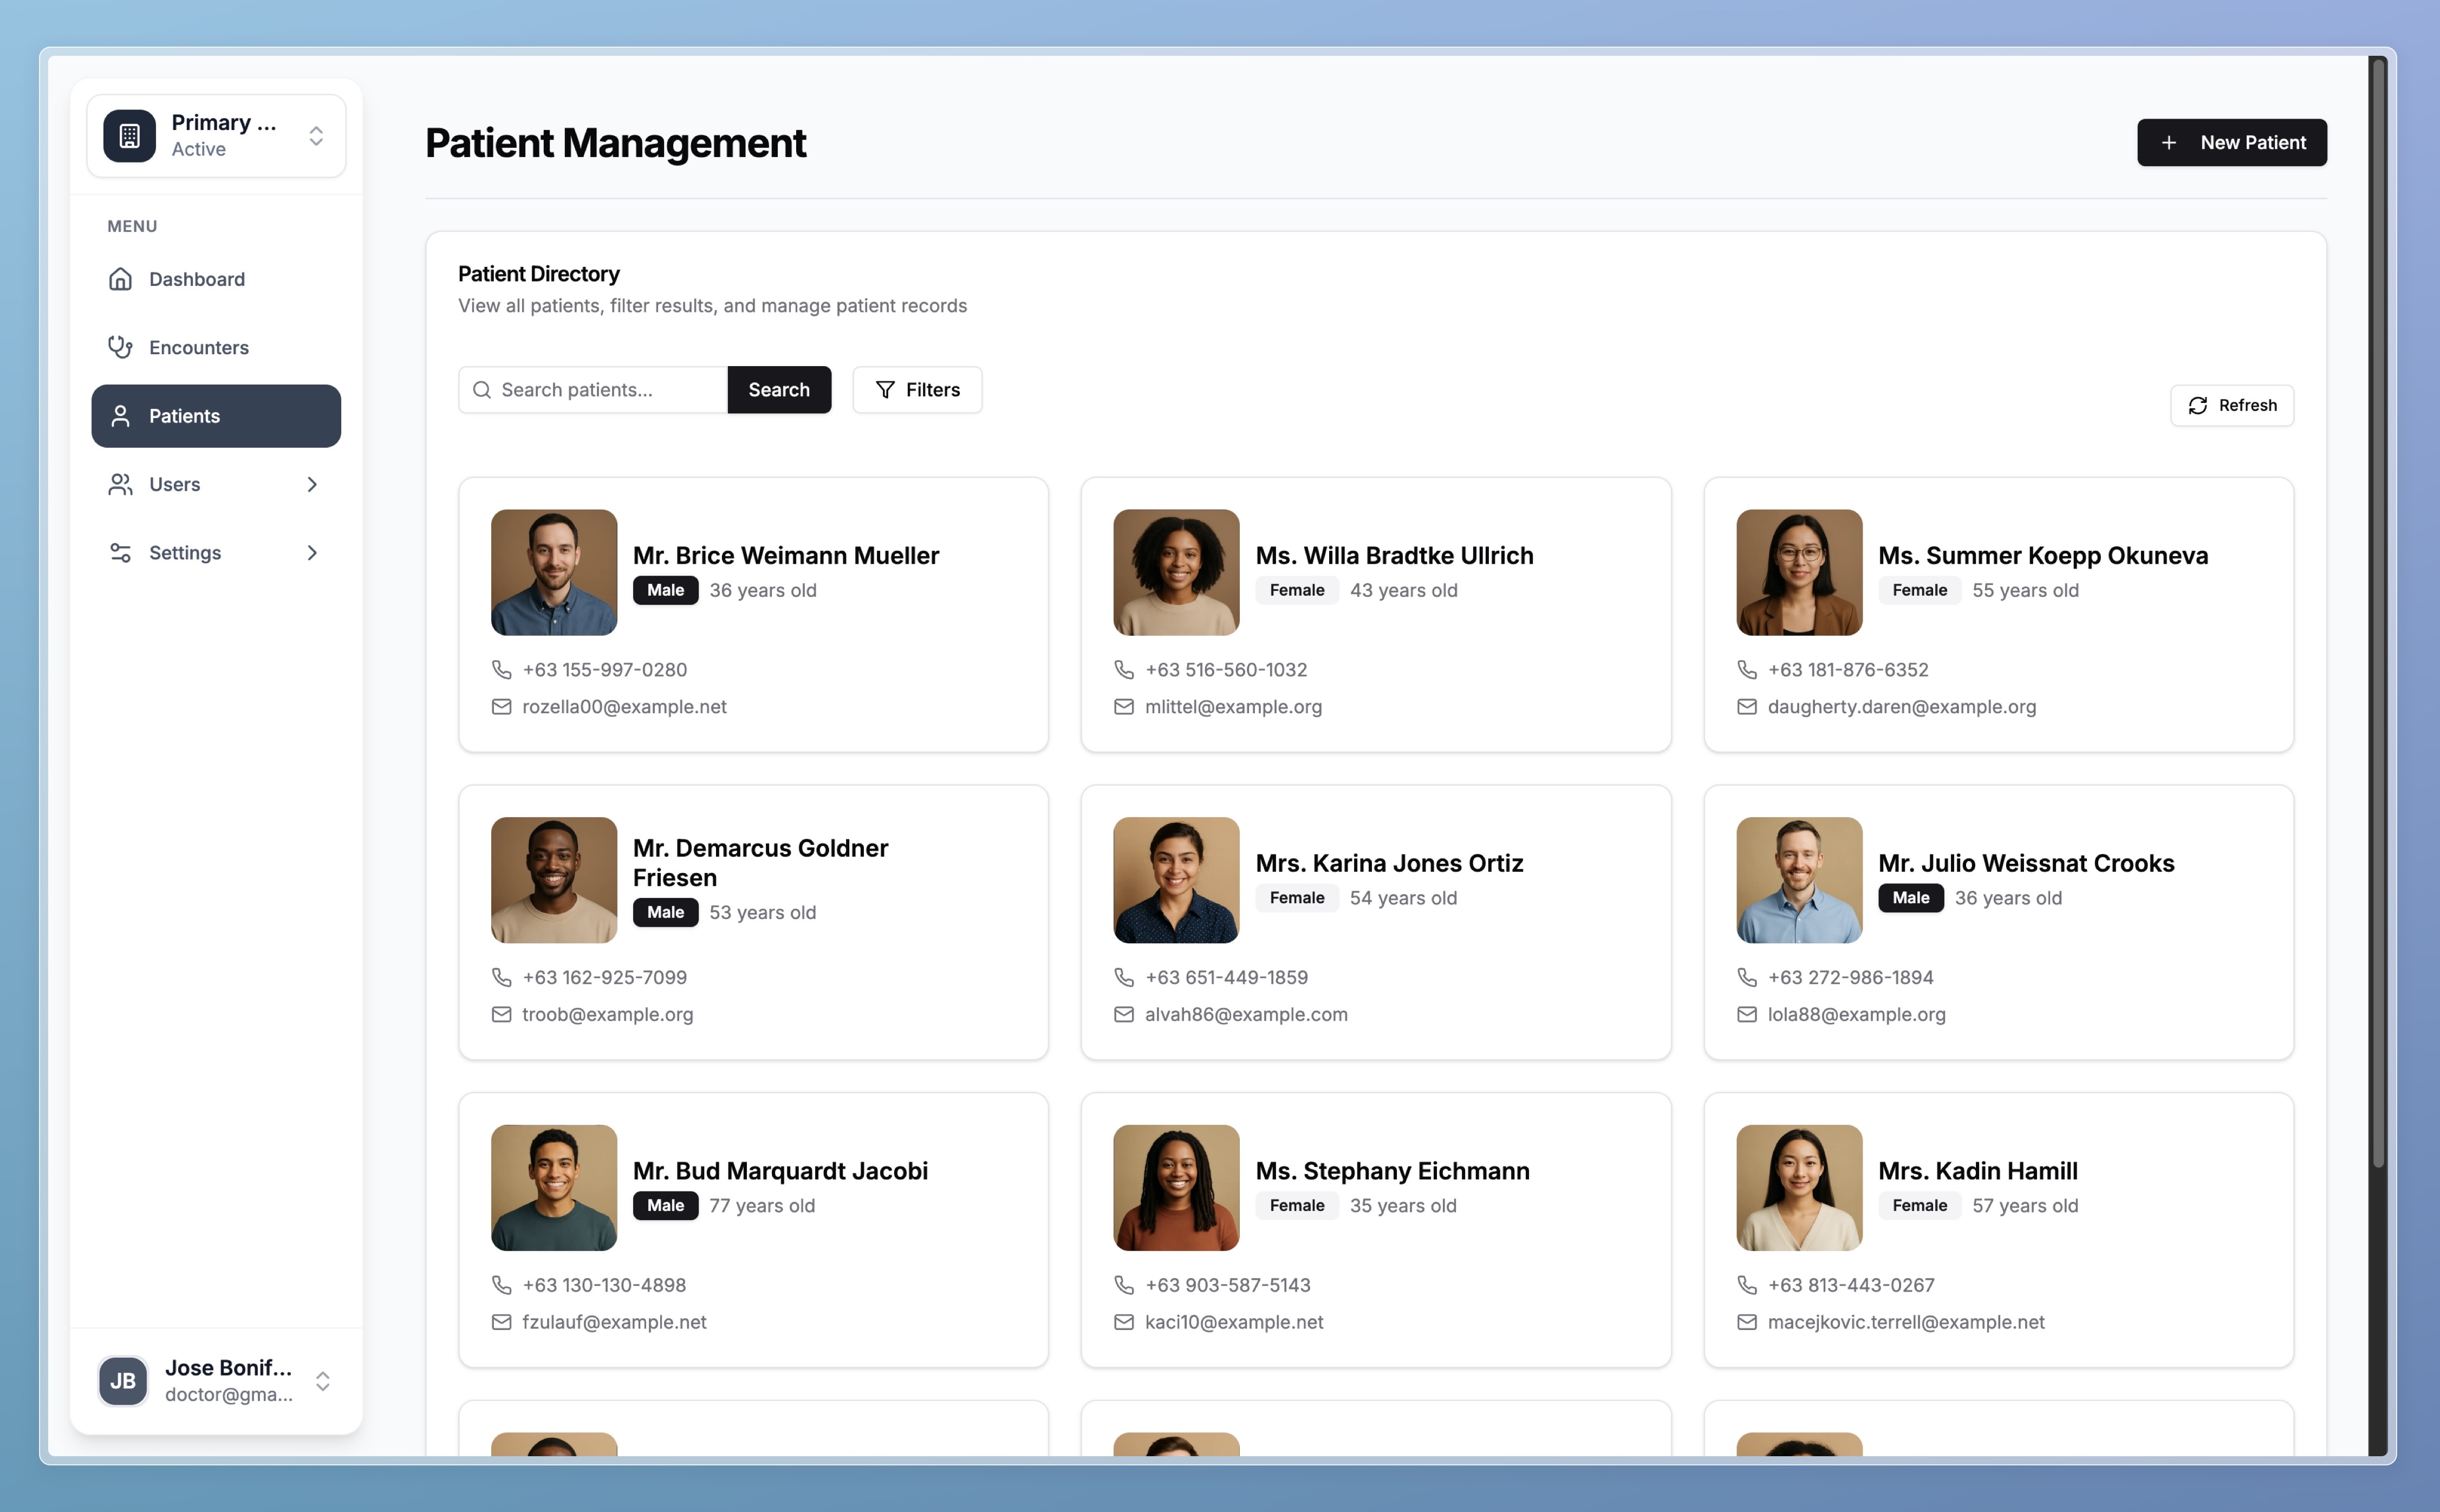Switch to the Patients section in MENU
Screen dimensions: 2440x1512
(185, 416)
